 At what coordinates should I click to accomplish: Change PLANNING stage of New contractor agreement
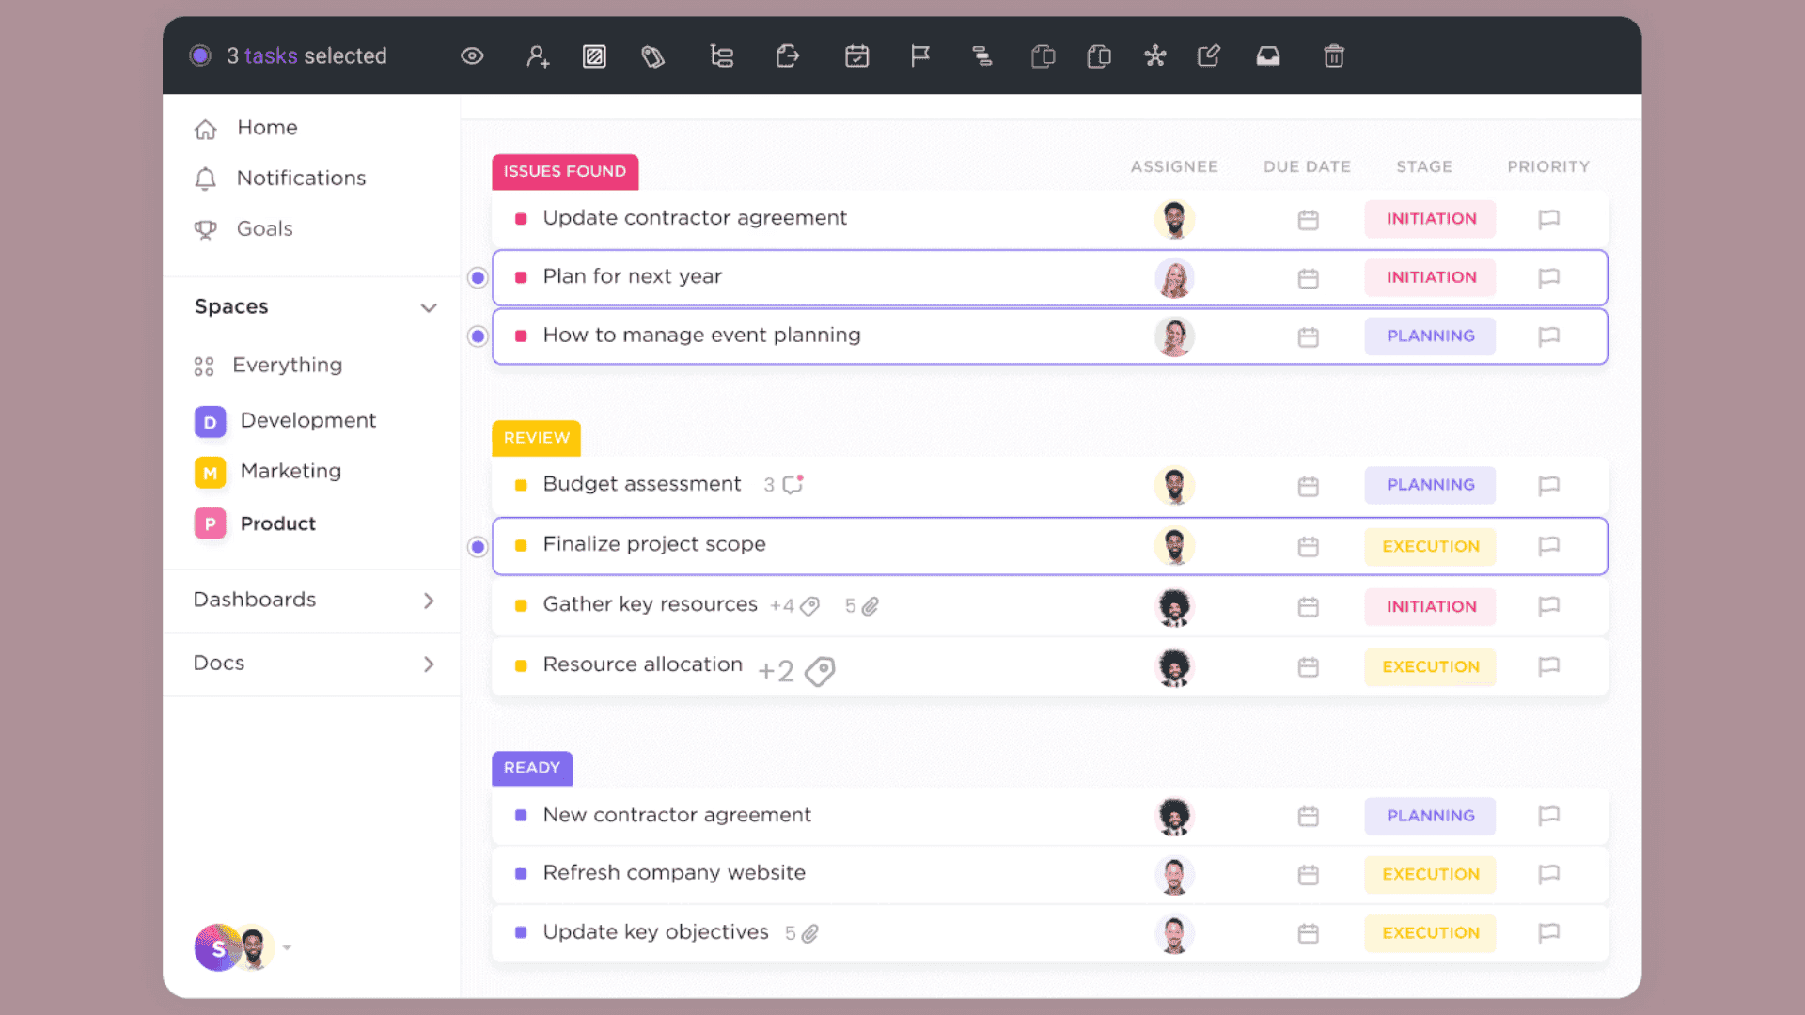pyautogui.click(x=1430, y=816)
